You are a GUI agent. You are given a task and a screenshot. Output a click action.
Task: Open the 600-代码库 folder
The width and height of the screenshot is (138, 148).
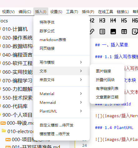[x=15, y=106]
